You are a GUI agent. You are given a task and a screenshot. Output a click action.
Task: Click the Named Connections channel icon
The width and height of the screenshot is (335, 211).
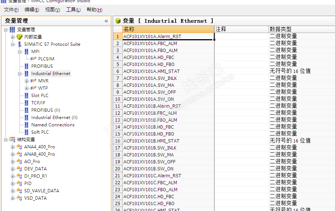pyautogui.click(x=26, y=125)
